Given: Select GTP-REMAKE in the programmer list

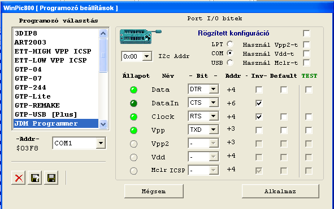Looking at the screenshot, I should [56, 105].
